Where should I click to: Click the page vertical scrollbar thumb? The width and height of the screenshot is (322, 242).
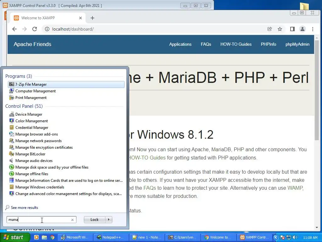(317, 90)
